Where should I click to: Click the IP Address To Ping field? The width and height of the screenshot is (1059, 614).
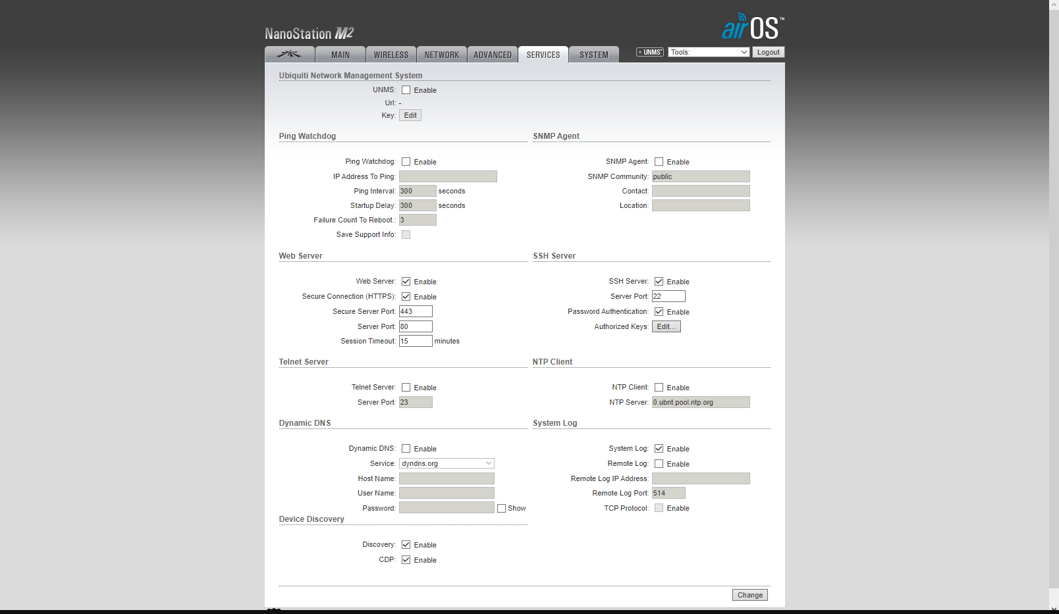[448, 176]
